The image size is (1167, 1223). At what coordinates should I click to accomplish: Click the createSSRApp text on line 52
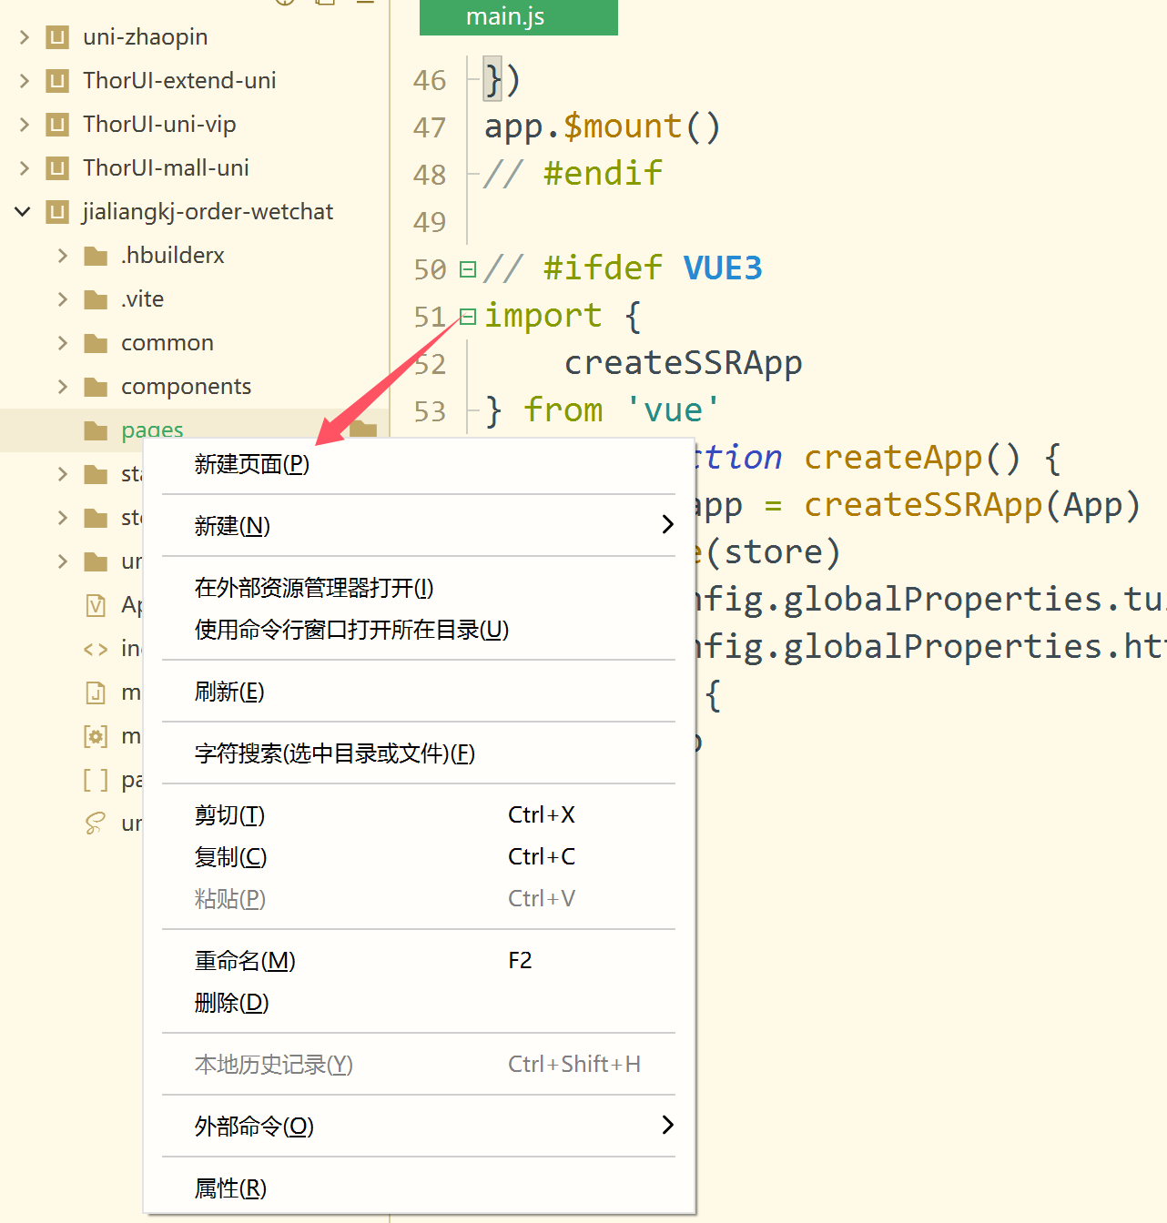(x=684, y=363)
